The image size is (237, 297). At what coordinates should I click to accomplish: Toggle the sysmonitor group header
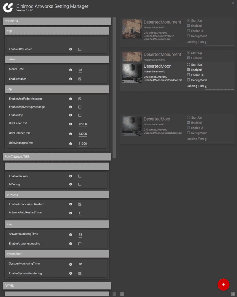[x=57, y=254]
